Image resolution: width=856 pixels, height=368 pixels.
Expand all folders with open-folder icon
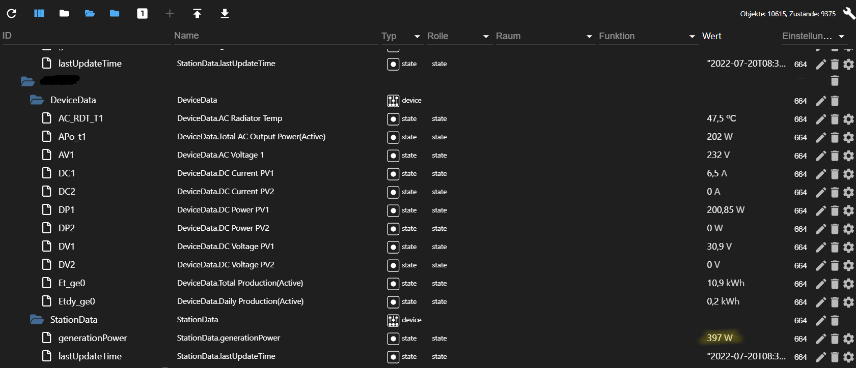pyautogui.click(x=90, y=13)
